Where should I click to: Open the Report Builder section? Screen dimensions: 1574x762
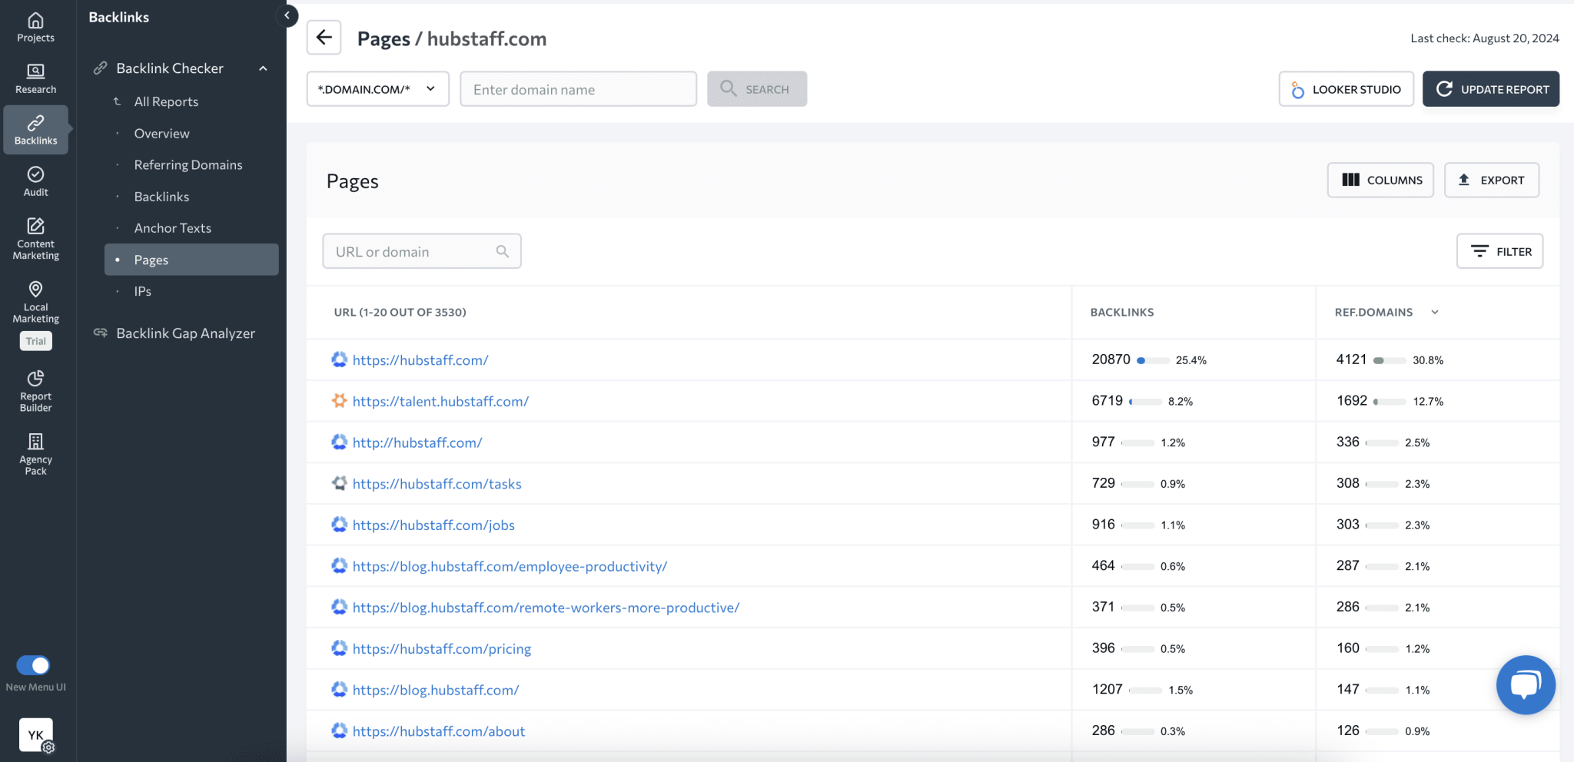click(x=35, y=390)
